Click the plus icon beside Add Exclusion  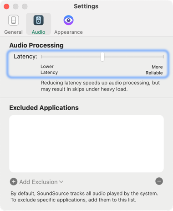(14, 182)
